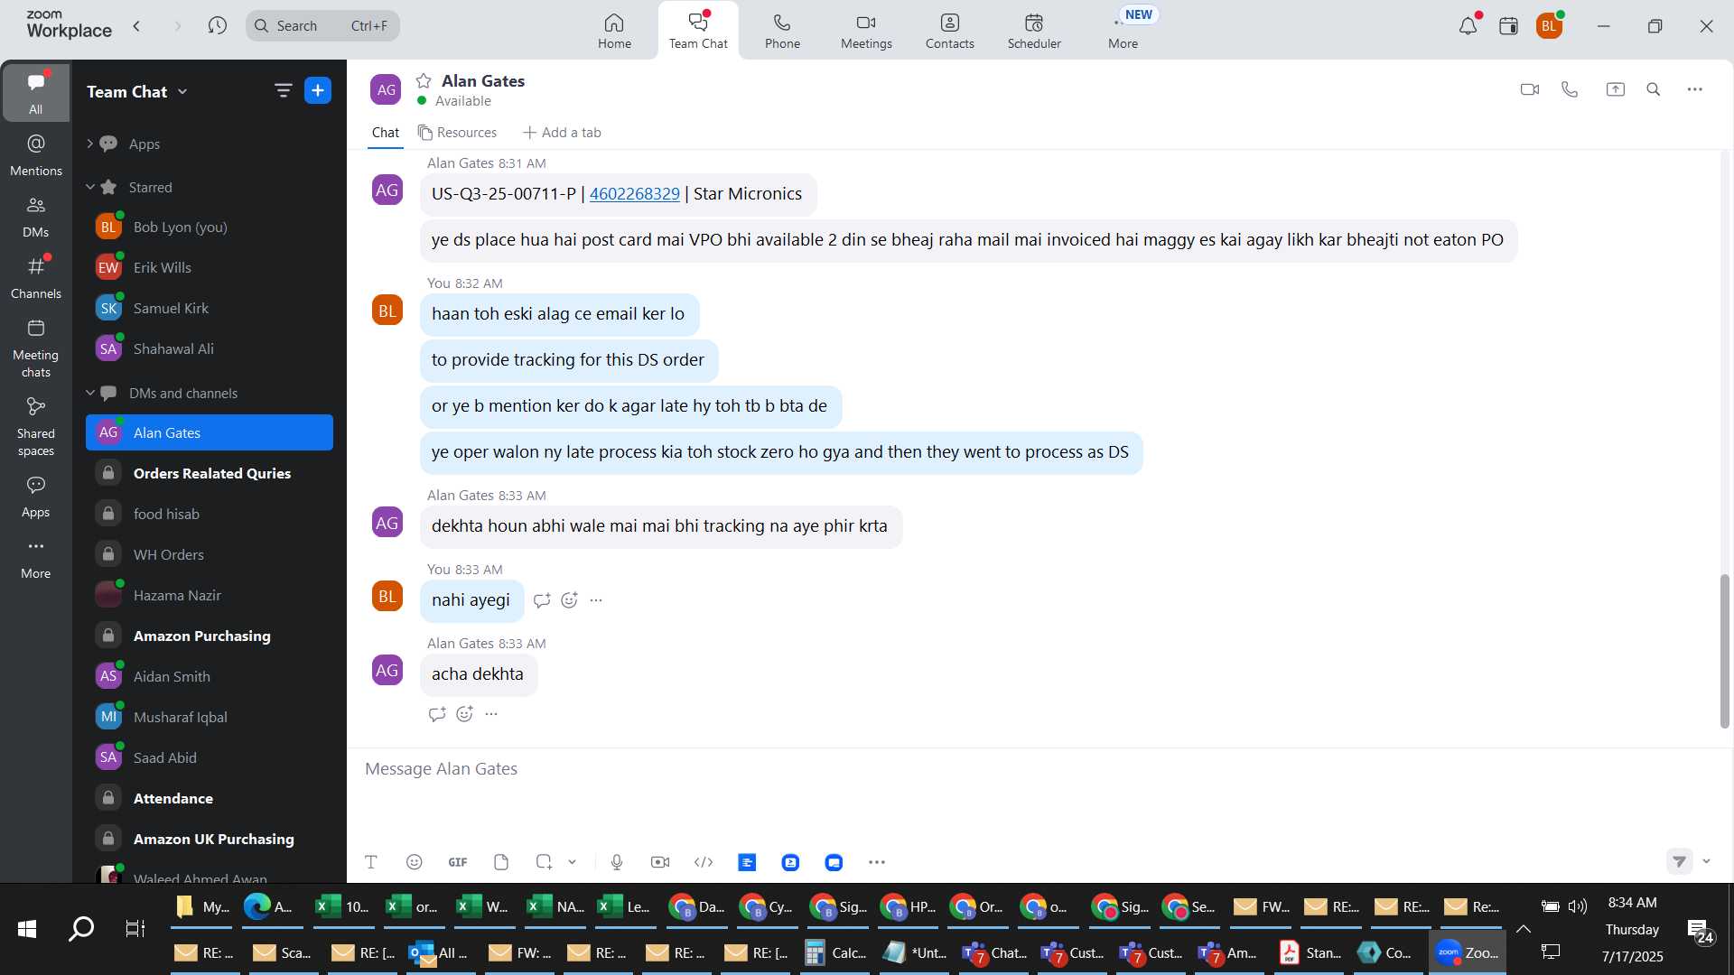The image size is (1734, 975).
Task: Open Apps in left sidebar
Action: [x=35, y=497]
